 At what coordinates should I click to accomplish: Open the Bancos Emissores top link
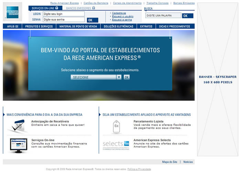tap(184, 3)
